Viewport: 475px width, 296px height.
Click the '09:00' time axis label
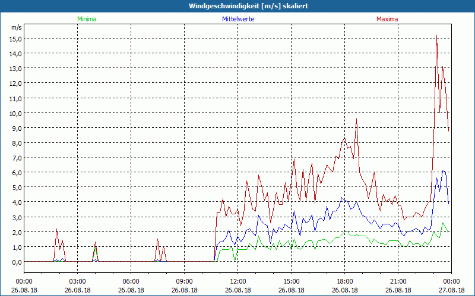coord(185,282)
